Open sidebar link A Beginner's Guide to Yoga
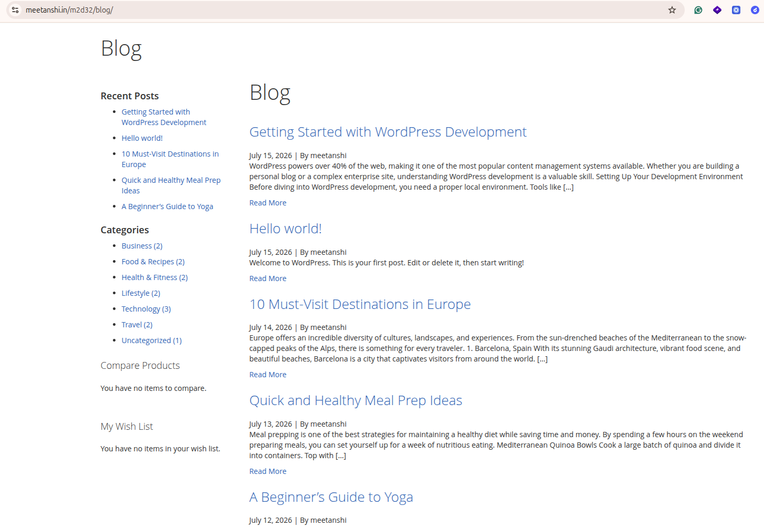764x527 pixels. pos(168,206)
